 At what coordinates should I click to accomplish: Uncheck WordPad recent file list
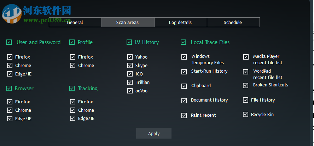(245, 72)
